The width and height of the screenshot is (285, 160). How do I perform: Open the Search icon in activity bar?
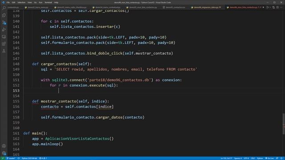coord(4,8)
